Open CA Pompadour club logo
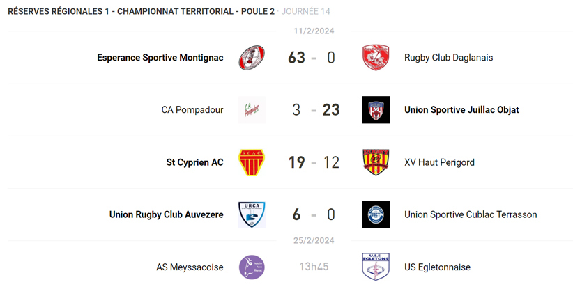The height and width of the screenshot is (289, 573). [x=252, y=110]
